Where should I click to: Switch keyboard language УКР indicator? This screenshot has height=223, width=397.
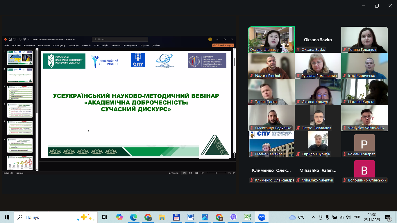[357, 217]
